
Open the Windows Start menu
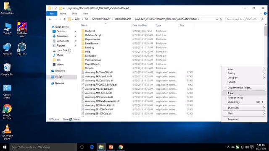click(x=5, y=147)
